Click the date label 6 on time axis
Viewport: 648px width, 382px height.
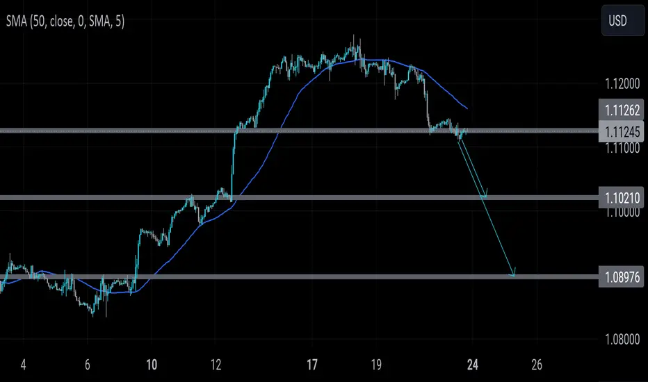[x=87, y=365]
